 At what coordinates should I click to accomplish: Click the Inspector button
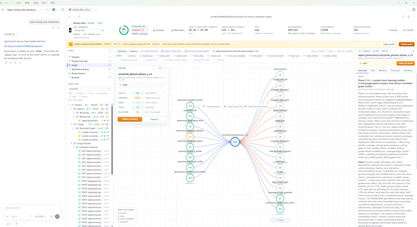(x=154, y=119)
